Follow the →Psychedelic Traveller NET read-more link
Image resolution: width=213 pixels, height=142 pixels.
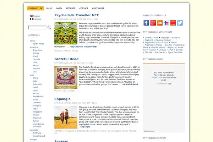pyautogui.click(x=83, y=47)
